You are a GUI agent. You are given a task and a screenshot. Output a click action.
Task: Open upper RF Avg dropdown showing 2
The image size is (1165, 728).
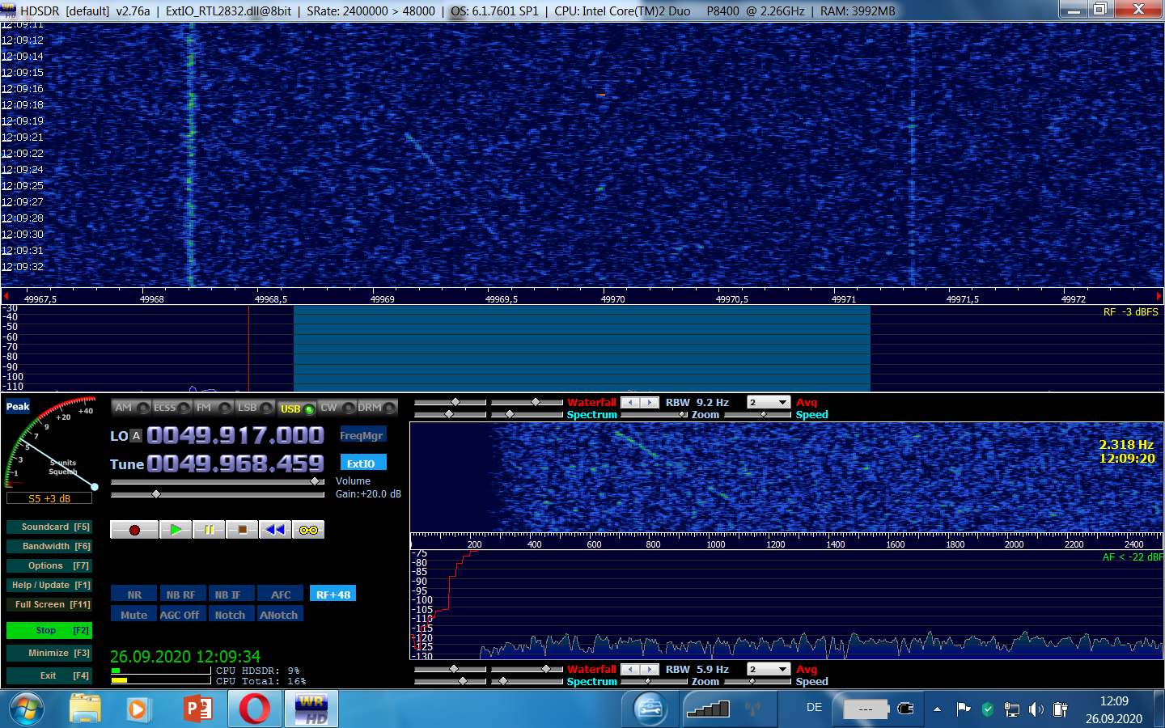(x=769, y=402)
